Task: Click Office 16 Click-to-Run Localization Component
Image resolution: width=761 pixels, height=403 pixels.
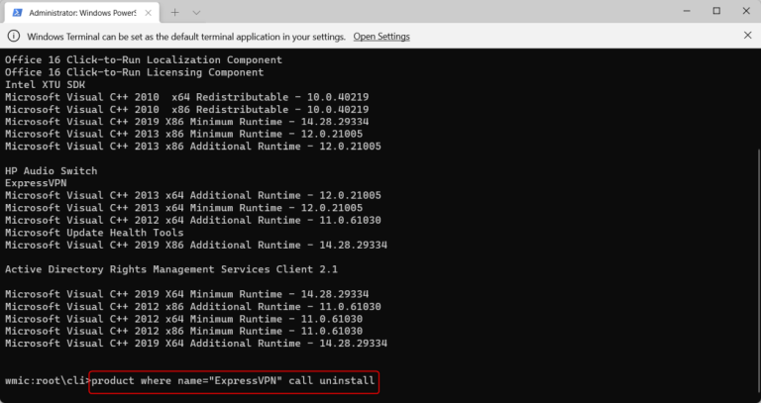Action: 144,59
